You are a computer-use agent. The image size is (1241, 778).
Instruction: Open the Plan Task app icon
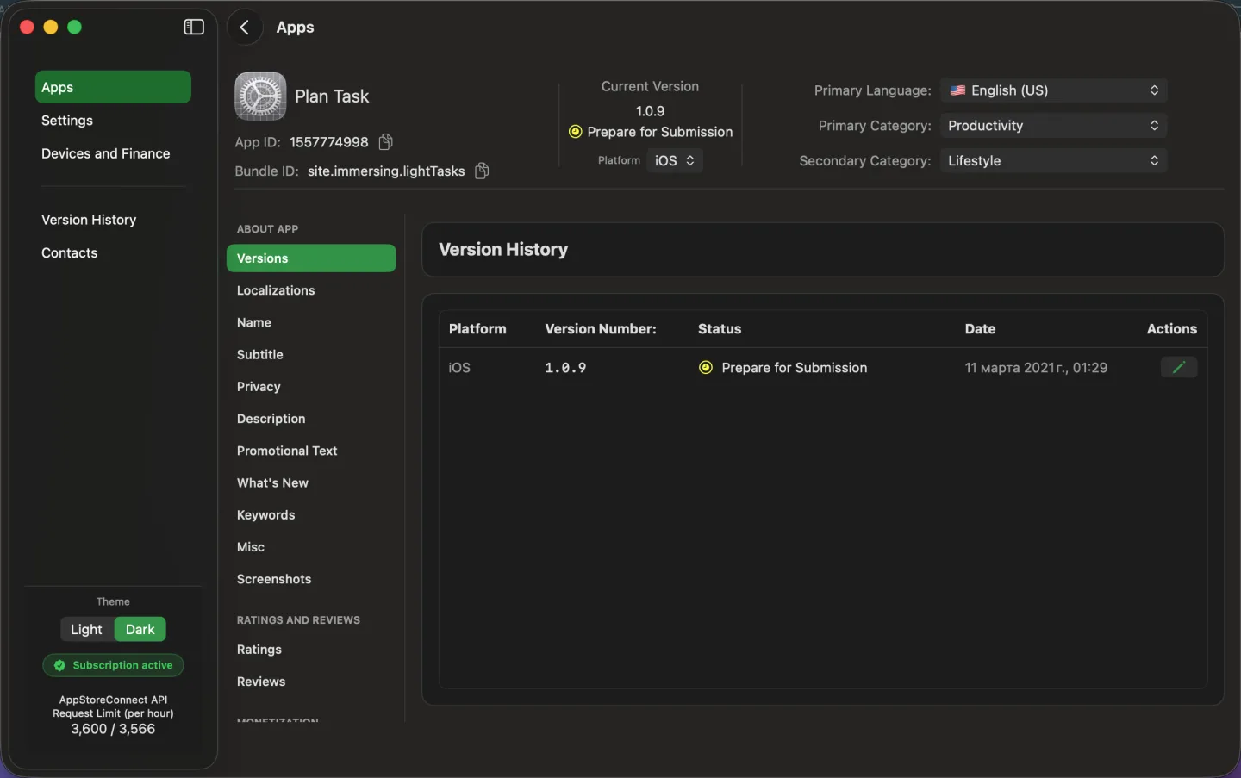pyautogui.click(x=260, y=96)
